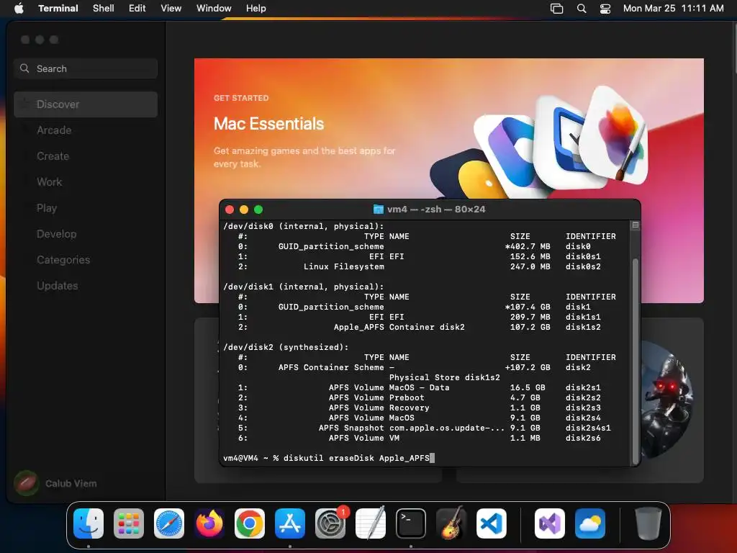This screenshot has height=553, width=737.
Task: Click the 'Preboot' volume row in Terminal
Action: click(x=420, y=397)
